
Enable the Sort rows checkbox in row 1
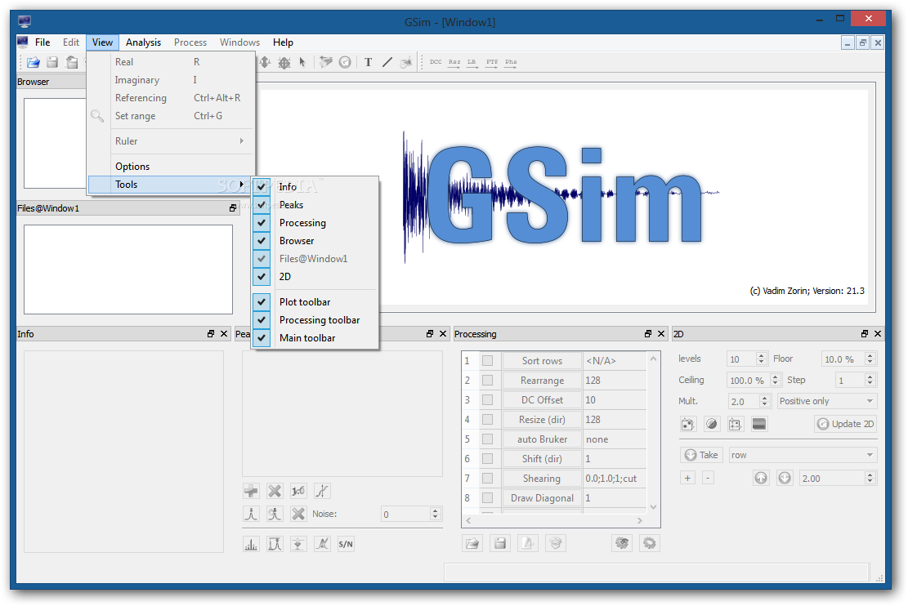pyautogui.click(x=488, y=361)
